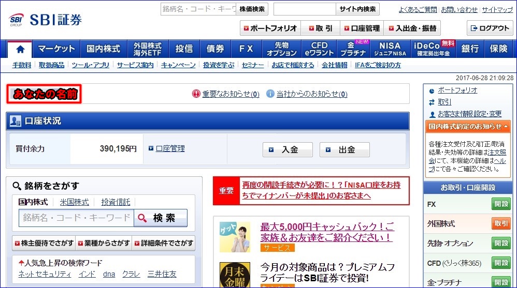Click the 三井住友 trending keyword
The image size is (517, 288).
point(162,274)
